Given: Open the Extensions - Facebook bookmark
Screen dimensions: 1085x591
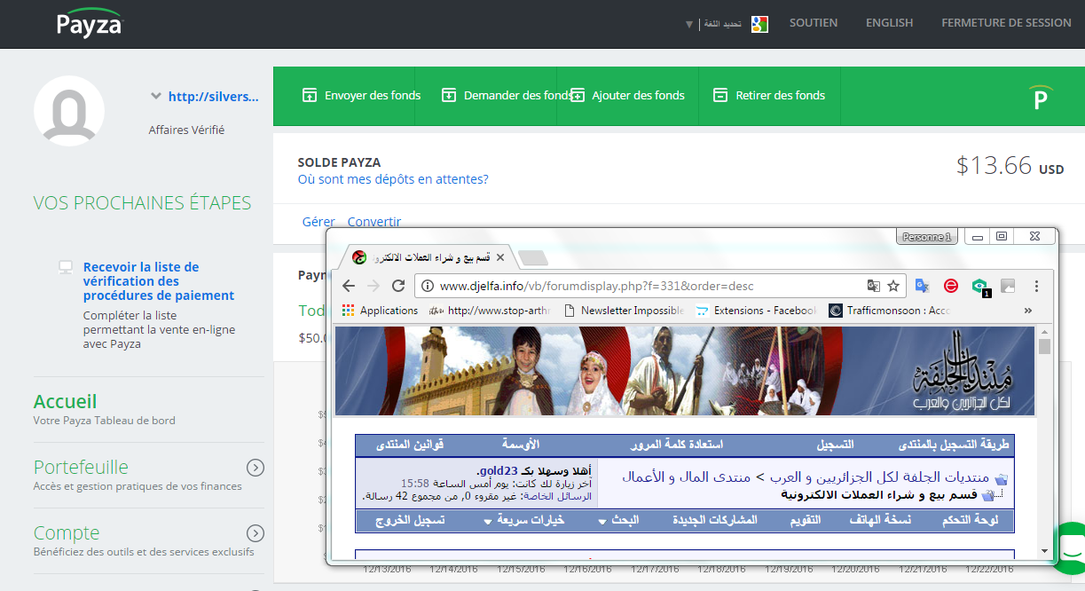Looking at the screenshot, I should [x=757, y=311].
